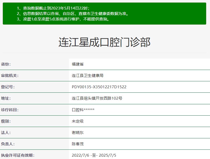Select registration number PDY00135-X35012217D1522
Viewport: 210px width, 159px height.
click(x=99, y=87)
